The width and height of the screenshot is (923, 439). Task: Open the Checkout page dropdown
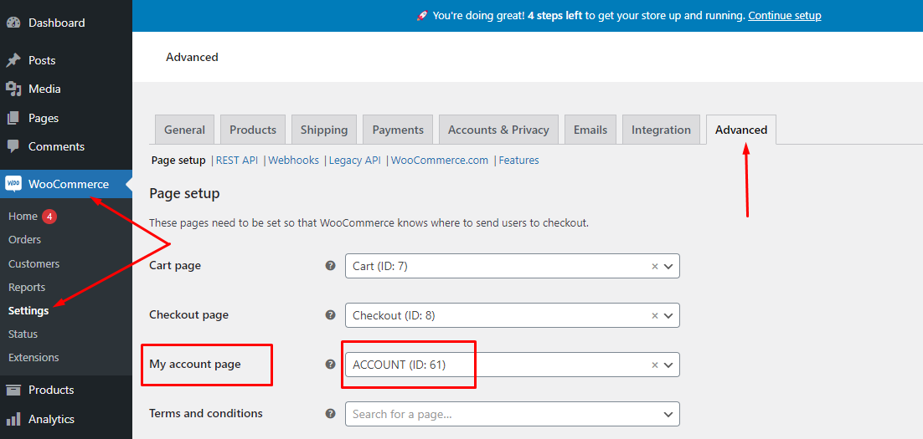pos(512,315)
